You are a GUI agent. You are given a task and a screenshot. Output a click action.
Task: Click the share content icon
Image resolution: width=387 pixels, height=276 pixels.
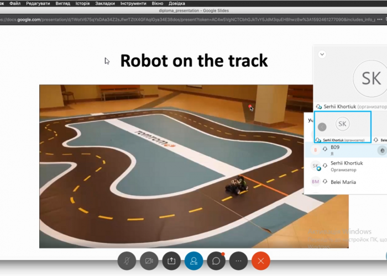171,261
